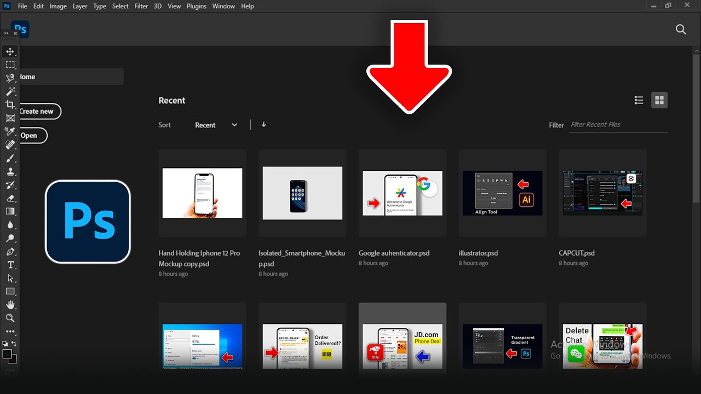Select the Lasso tool
This screenshot has width=701, height=394.
pos(10,78)
